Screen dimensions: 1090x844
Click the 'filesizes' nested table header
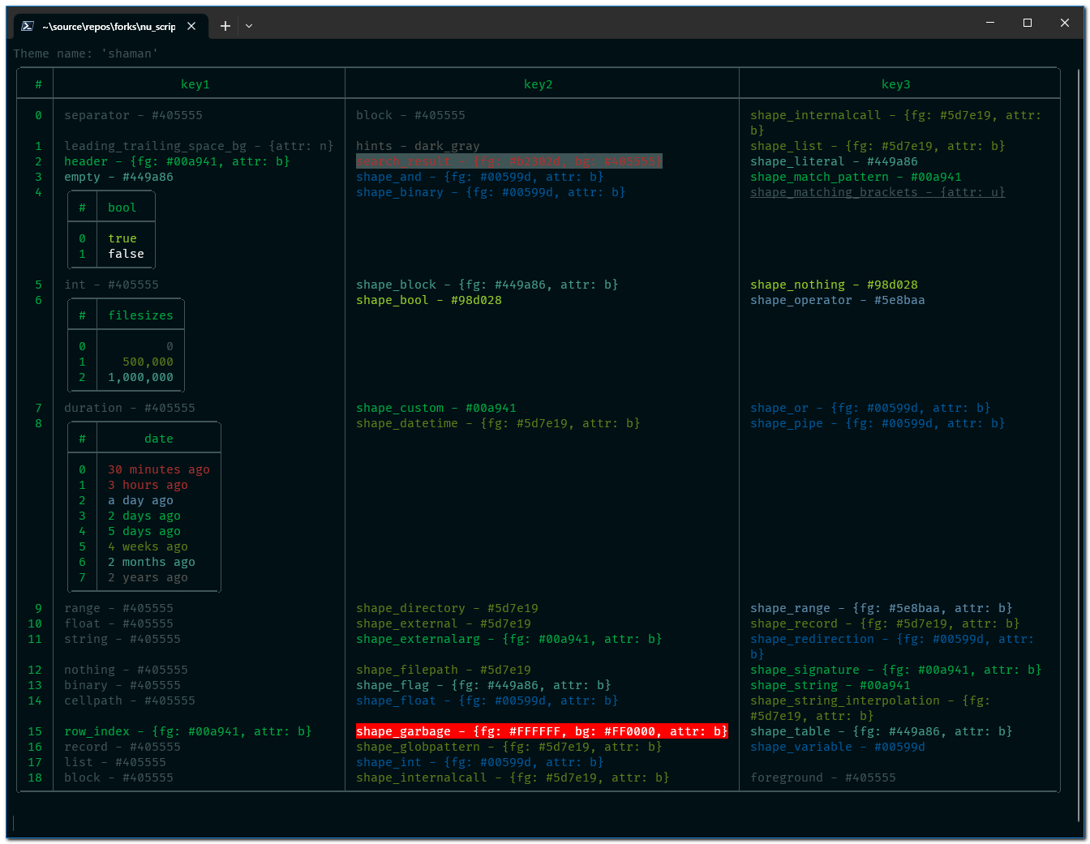[141, 315]
